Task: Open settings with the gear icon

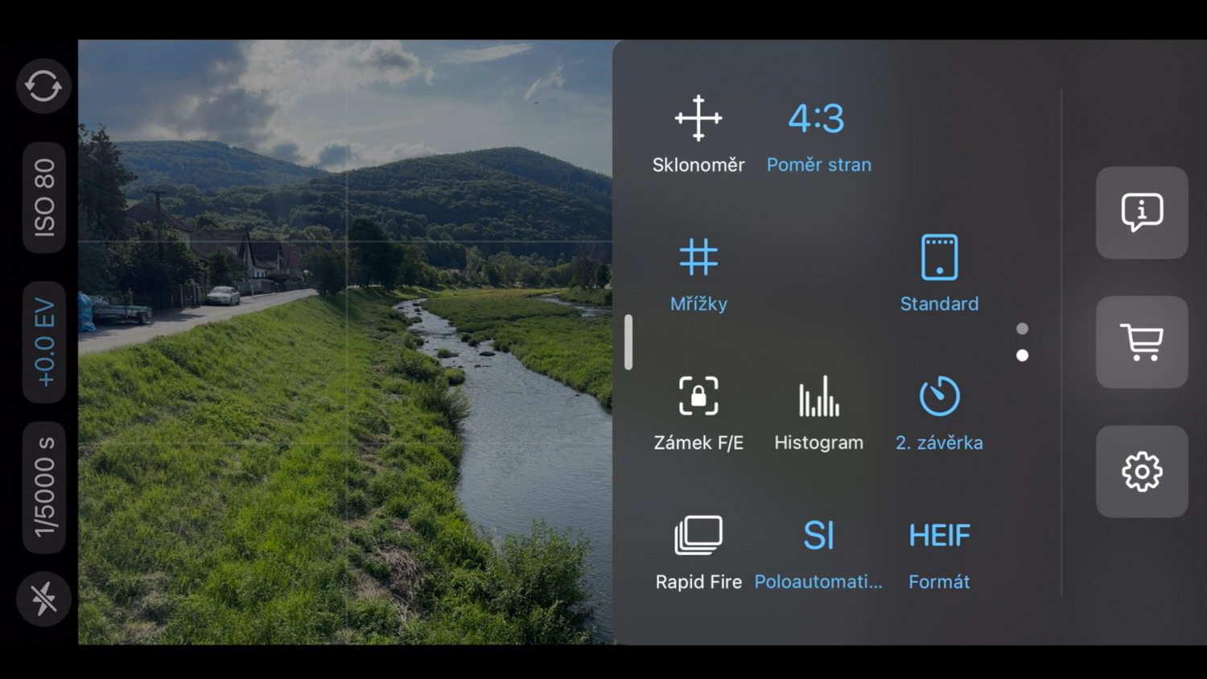Action: (1141, 471)
